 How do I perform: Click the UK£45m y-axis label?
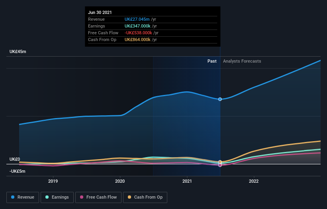(18, 51)
